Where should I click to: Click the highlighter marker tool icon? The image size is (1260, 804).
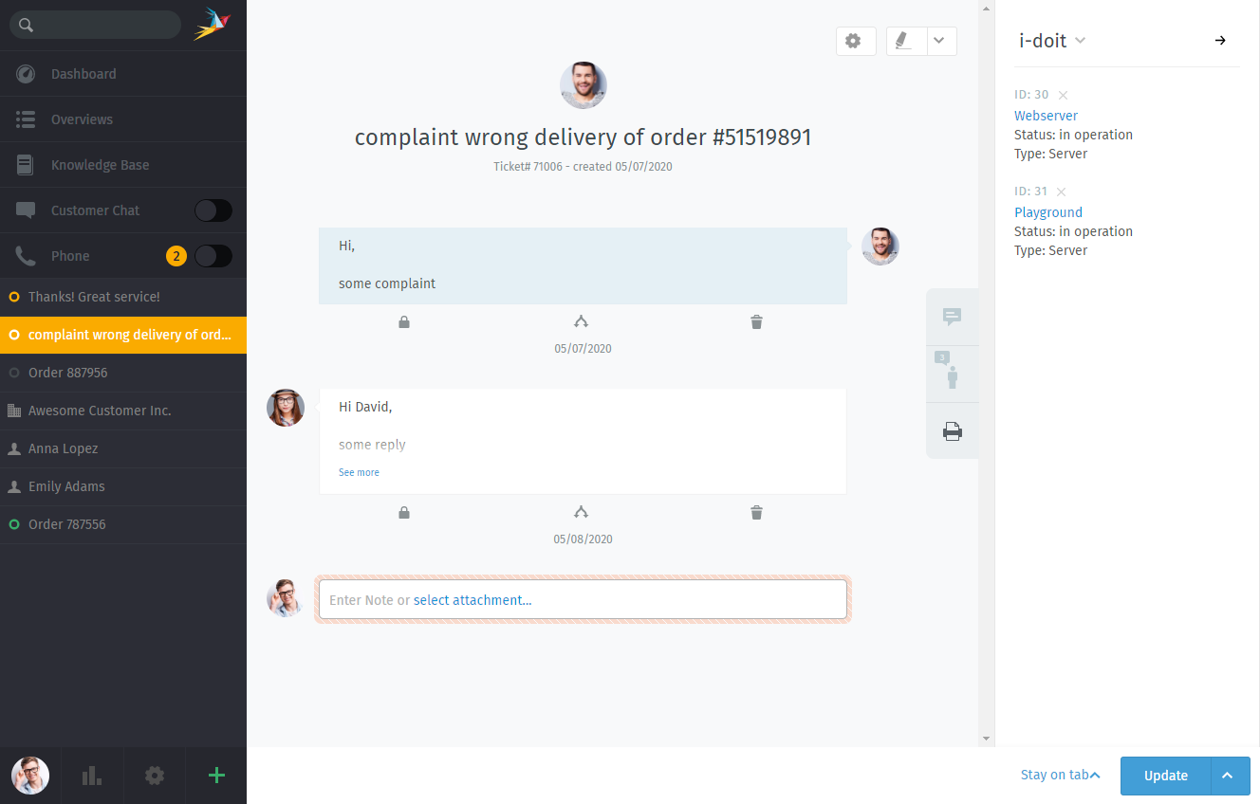pyautogui.click(x=905, y=41)
